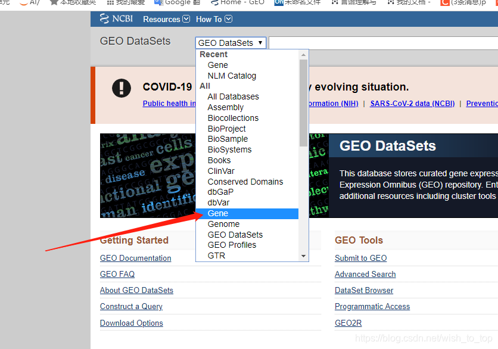Open the How To menu
The height and width of the screenshot is (349, 498).
214,19
